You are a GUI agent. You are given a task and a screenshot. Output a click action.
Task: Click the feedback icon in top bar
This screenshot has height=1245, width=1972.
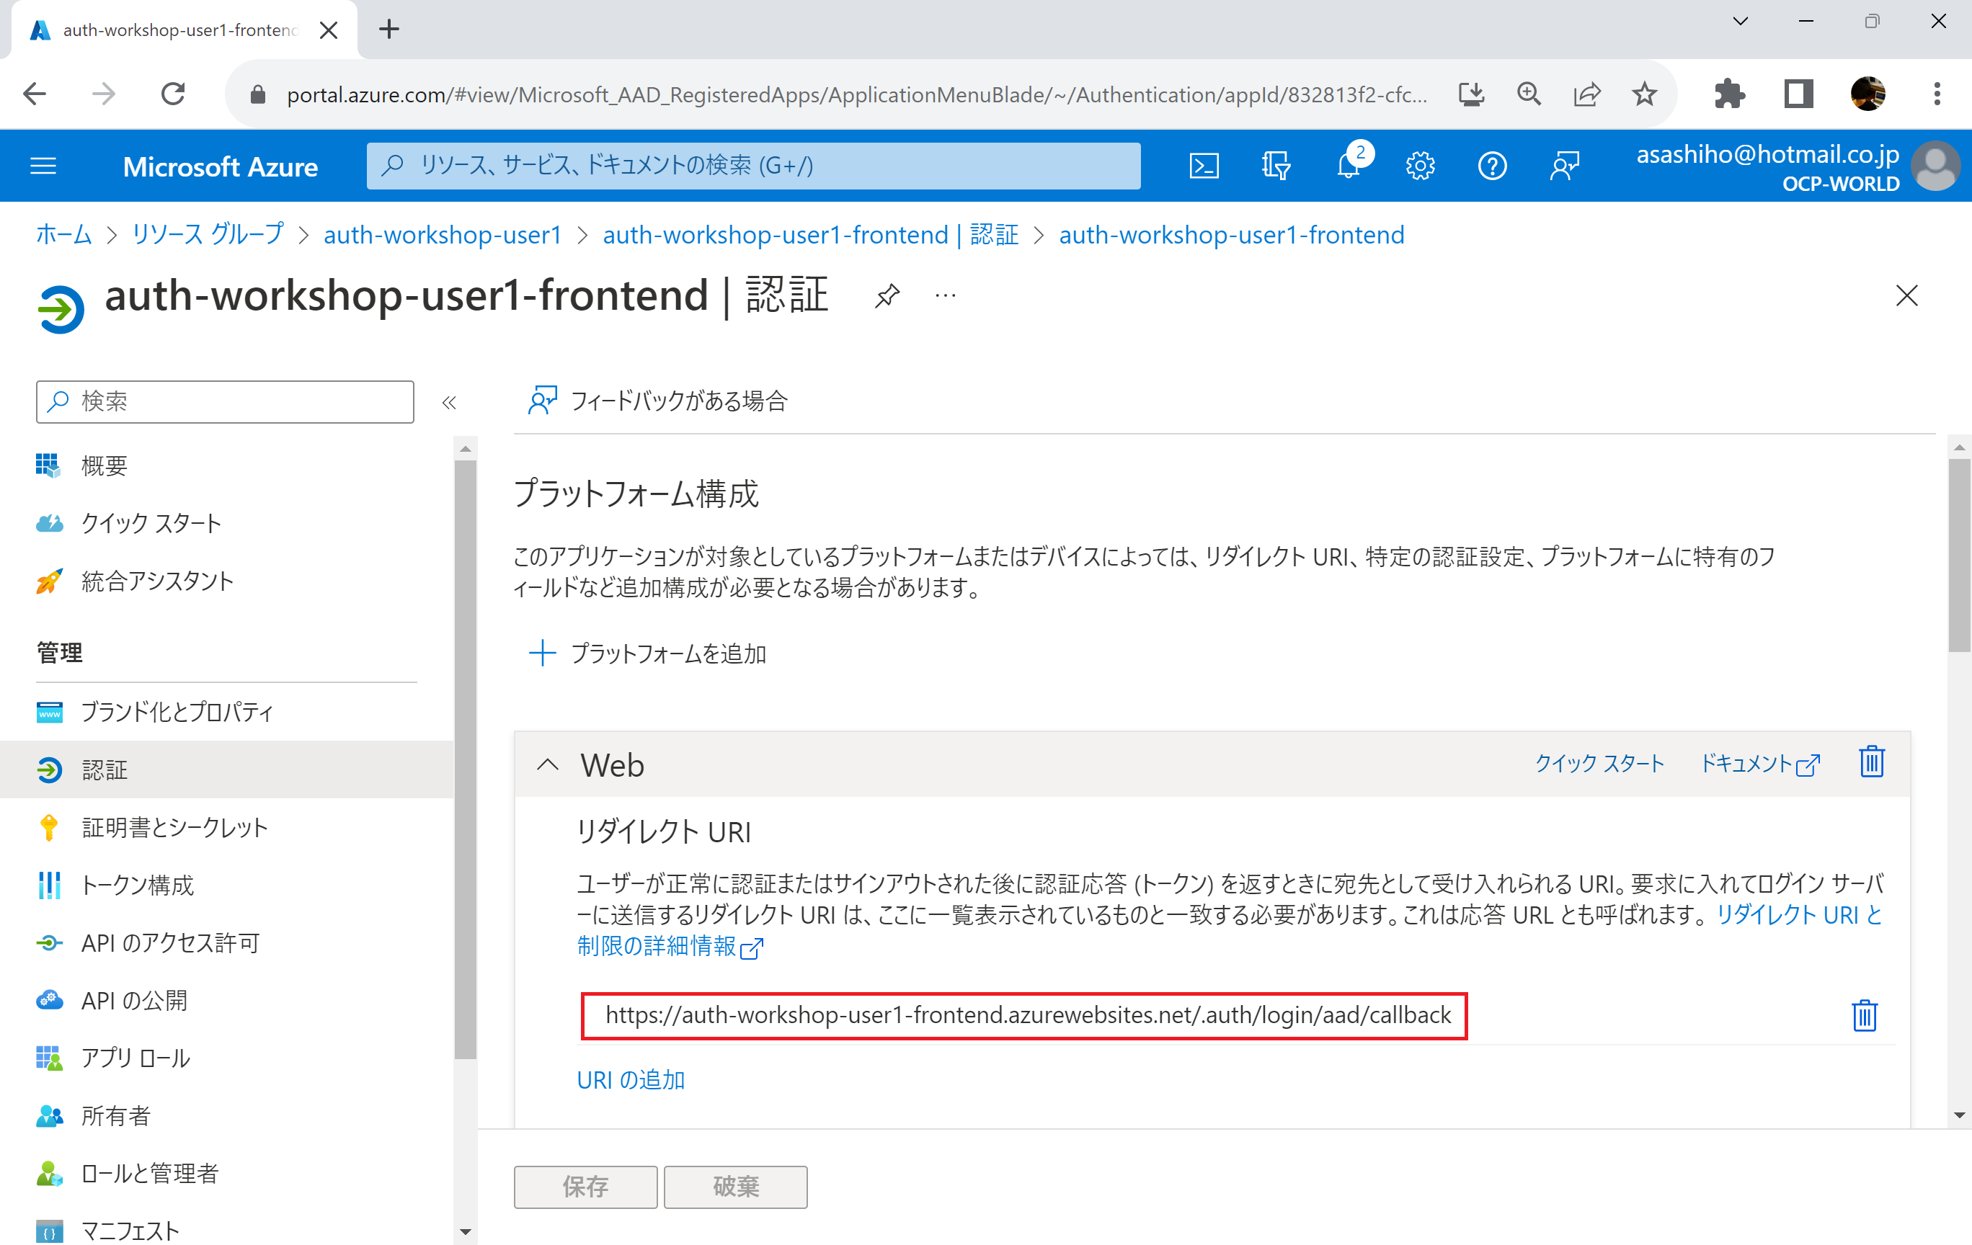[x=1563, y=165]
